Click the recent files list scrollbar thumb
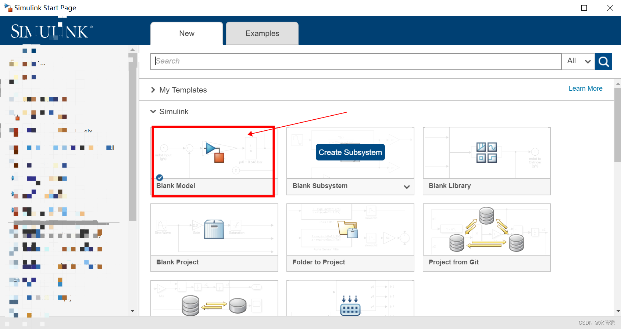Image resolution: width=621 pixels, height=329 pixels. [x=133, y=137]
